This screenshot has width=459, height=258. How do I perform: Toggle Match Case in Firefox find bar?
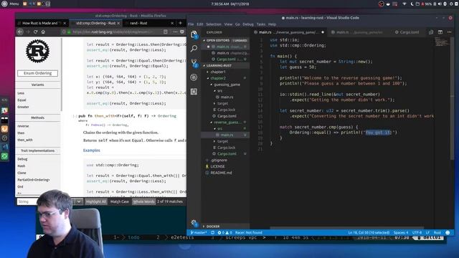[x=120, y=201]
